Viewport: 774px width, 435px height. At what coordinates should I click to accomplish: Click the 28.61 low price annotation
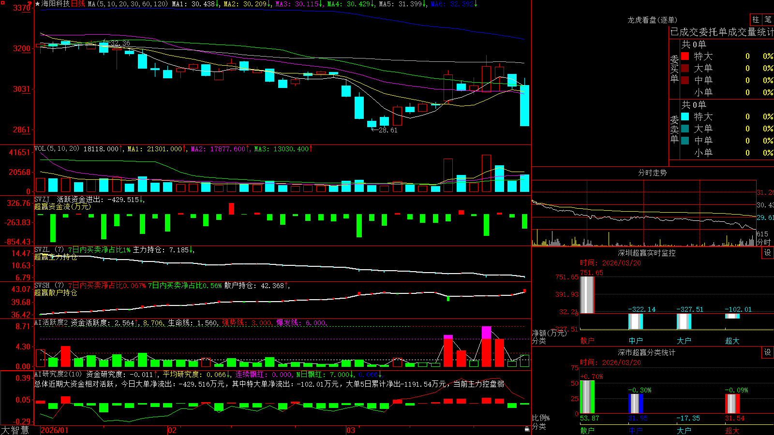[388, 130]
